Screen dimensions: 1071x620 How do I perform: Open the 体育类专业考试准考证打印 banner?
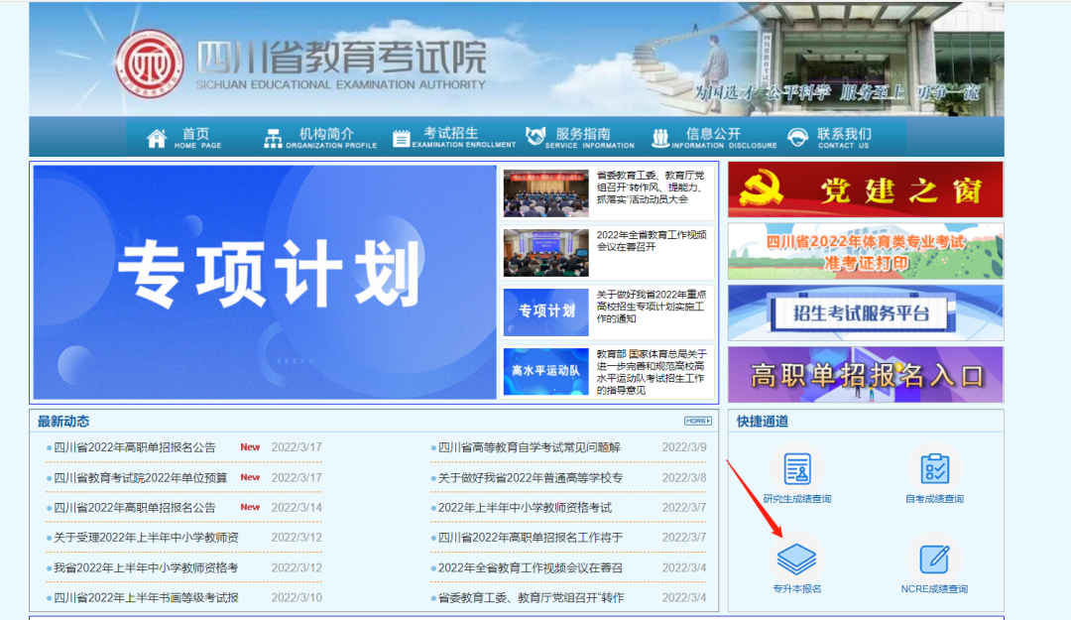click(x=866, y=252)
